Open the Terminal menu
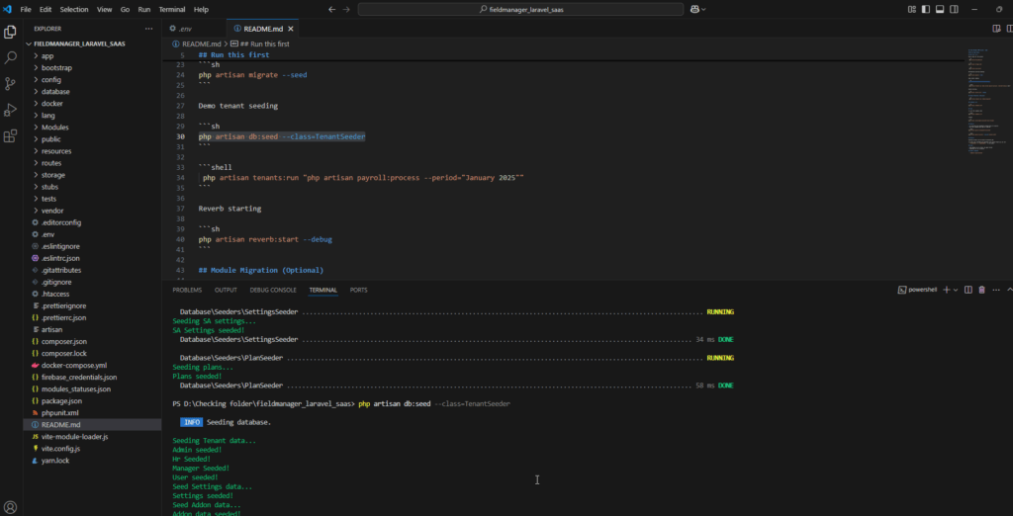Image resolution: width=1013 pixels, height=516 pixels. tap(172, 10)
